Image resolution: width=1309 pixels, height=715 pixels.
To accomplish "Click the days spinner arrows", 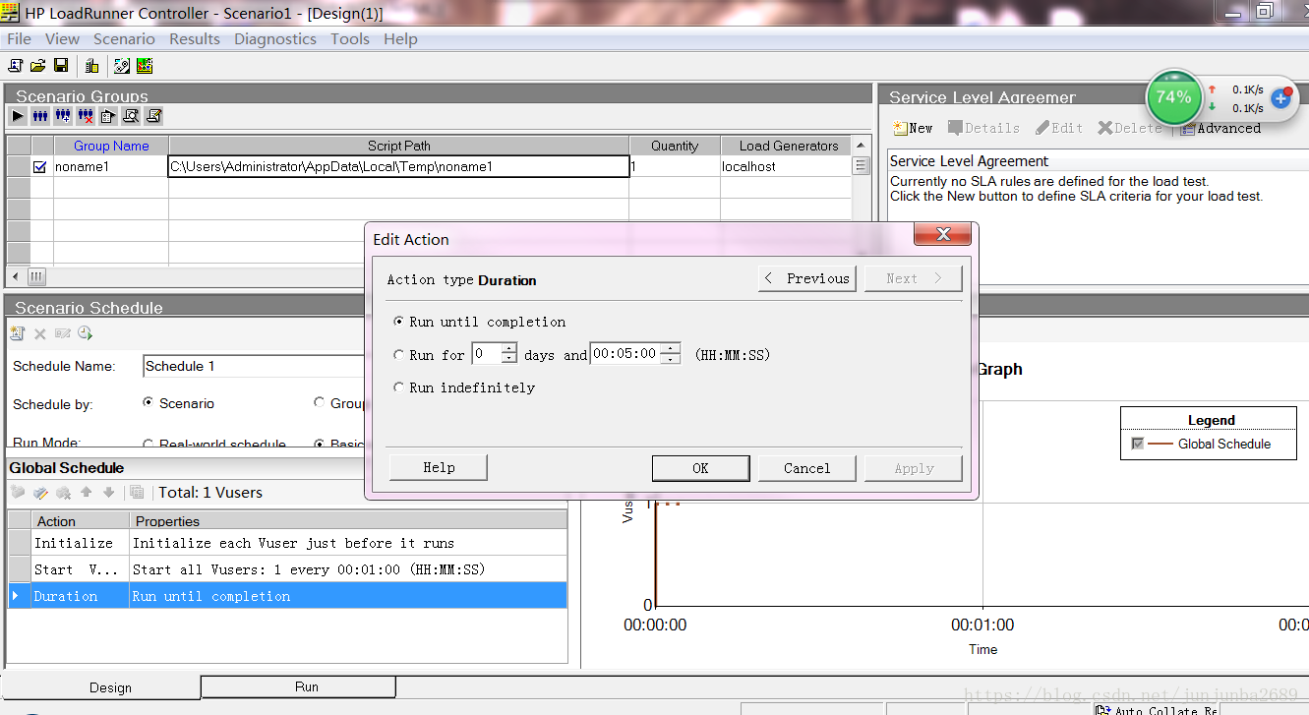I will tap(508, 354).
